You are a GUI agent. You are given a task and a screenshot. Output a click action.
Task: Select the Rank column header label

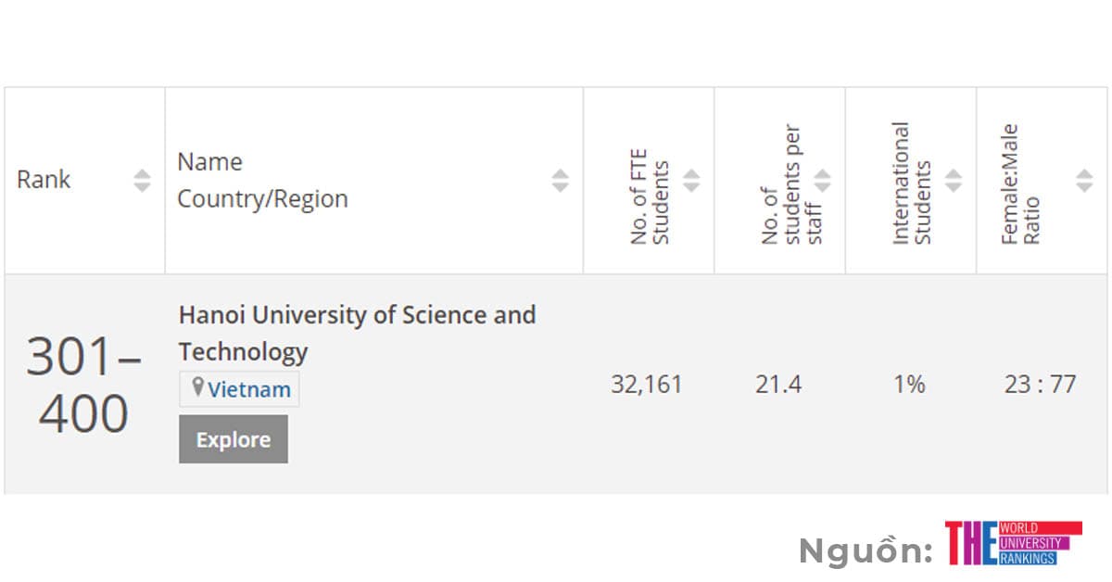point(44,180)
